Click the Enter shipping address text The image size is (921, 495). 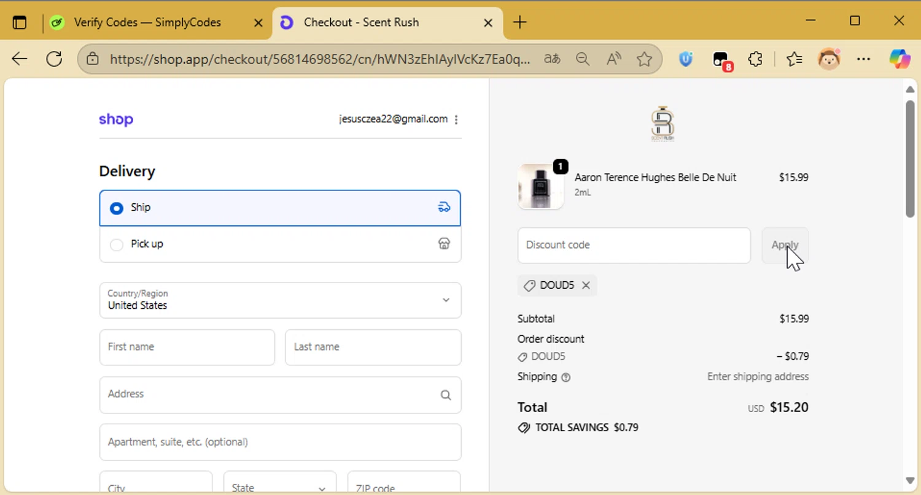tap(758, 376)
